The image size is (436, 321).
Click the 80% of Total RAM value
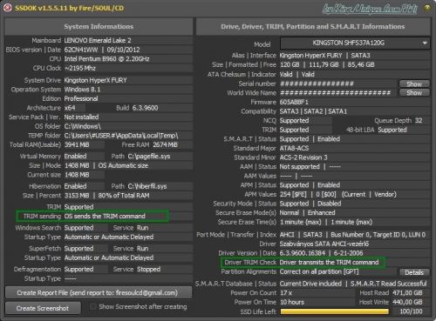click(x=124, y=196)
